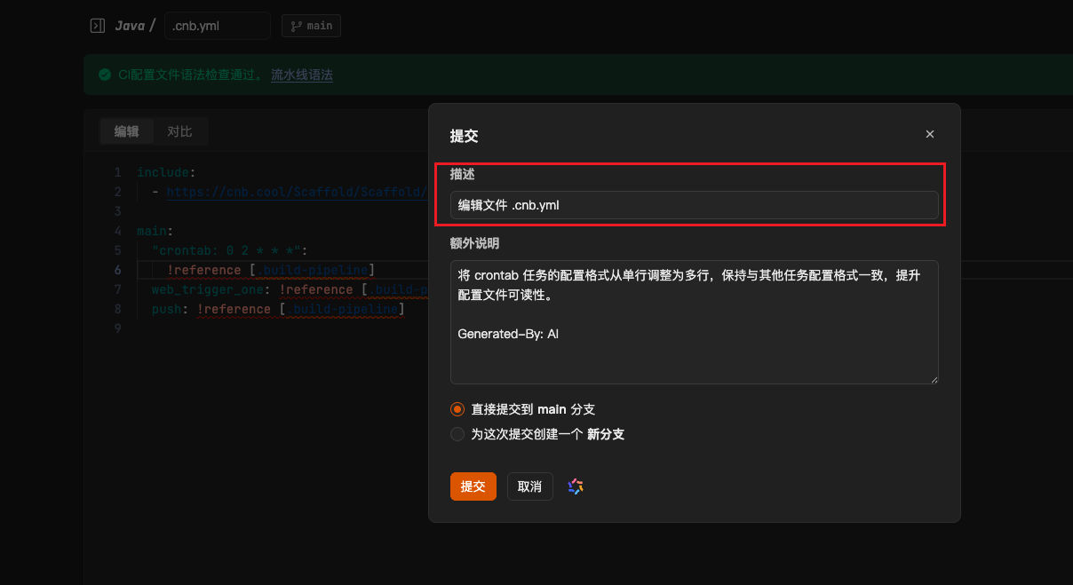Click the 取消 button

(x=529, y=486)
